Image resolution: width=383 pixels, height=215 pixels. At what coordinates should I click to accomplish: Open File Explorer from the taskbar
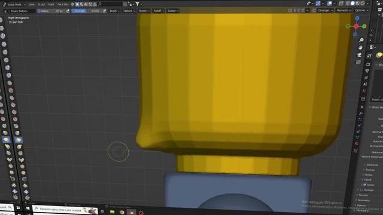click(x=112, y=212)
